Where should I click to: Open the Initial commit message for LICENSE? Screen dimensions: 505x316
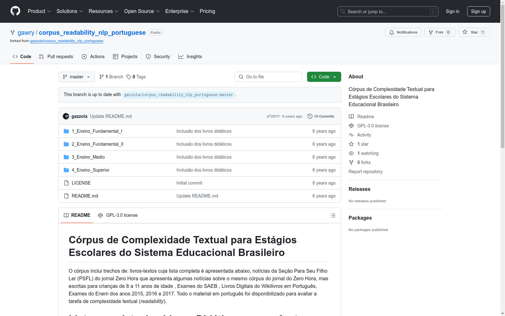tap(189, 183)
